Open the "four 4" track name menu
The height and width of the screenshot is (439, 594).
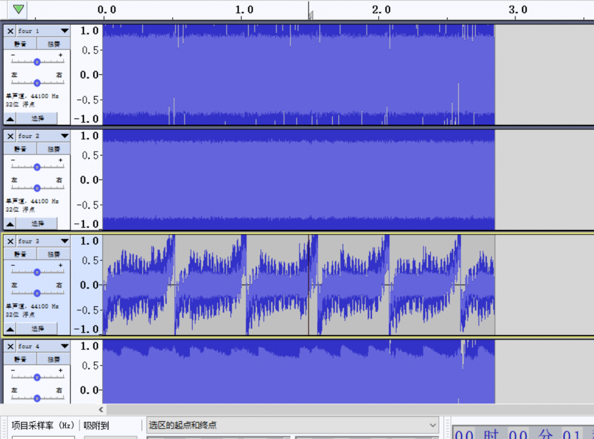tap(64, 346)
